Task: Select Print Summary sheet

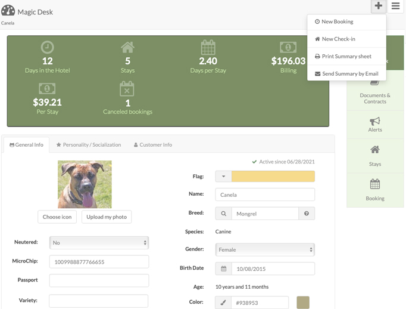Action: [x=346, y=56]
